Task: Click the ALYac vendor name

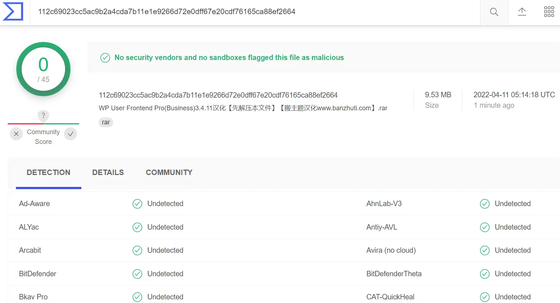Action: [x=29, y=227]
